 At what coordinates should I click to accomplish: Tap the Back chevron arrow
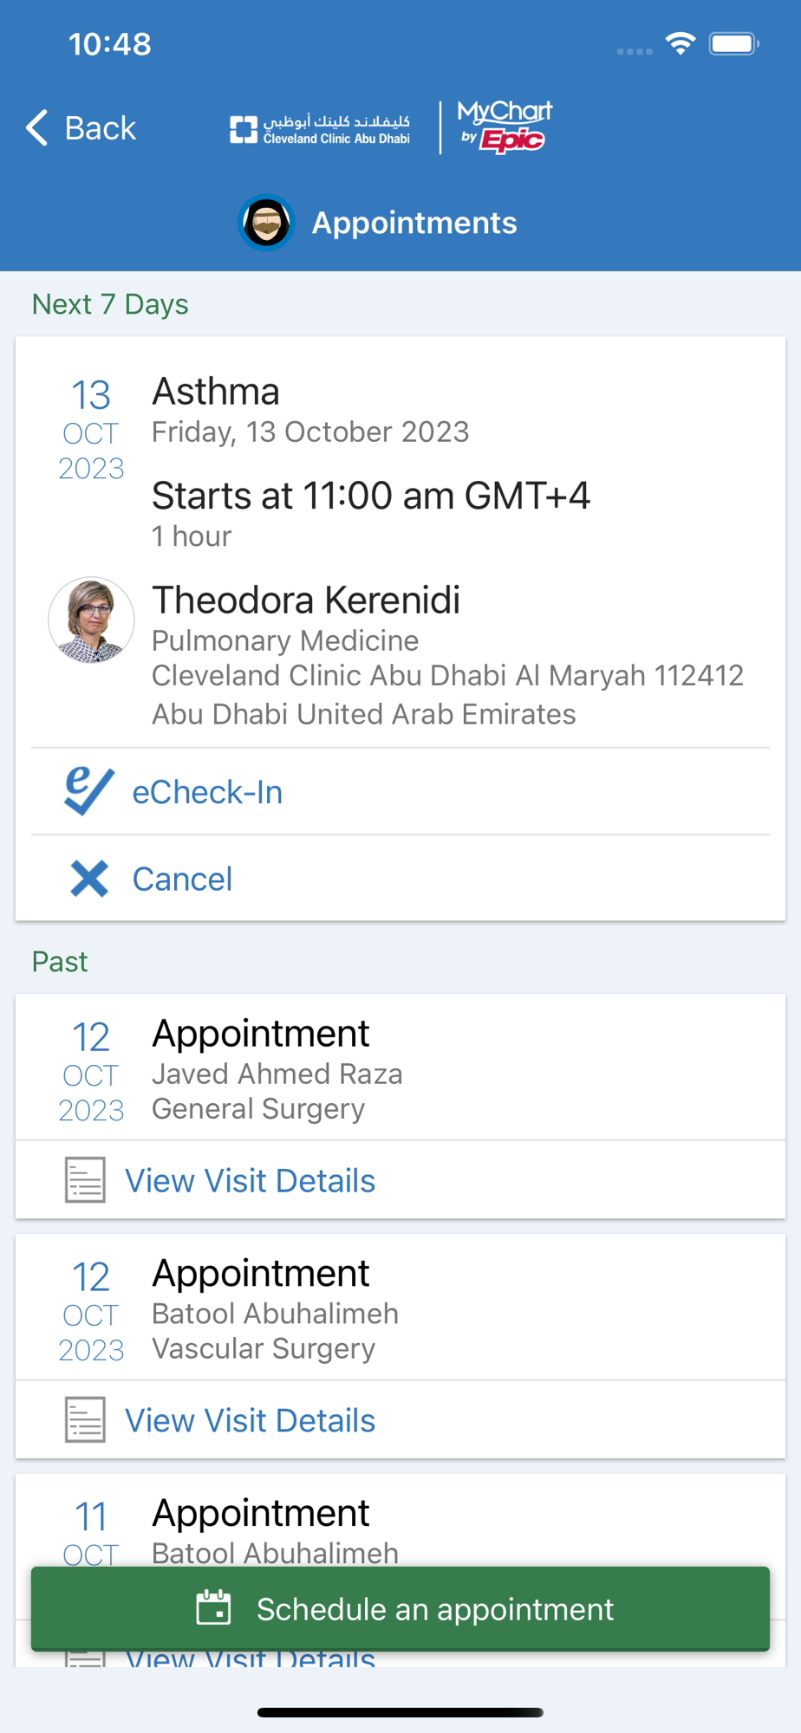coord(36,128)
